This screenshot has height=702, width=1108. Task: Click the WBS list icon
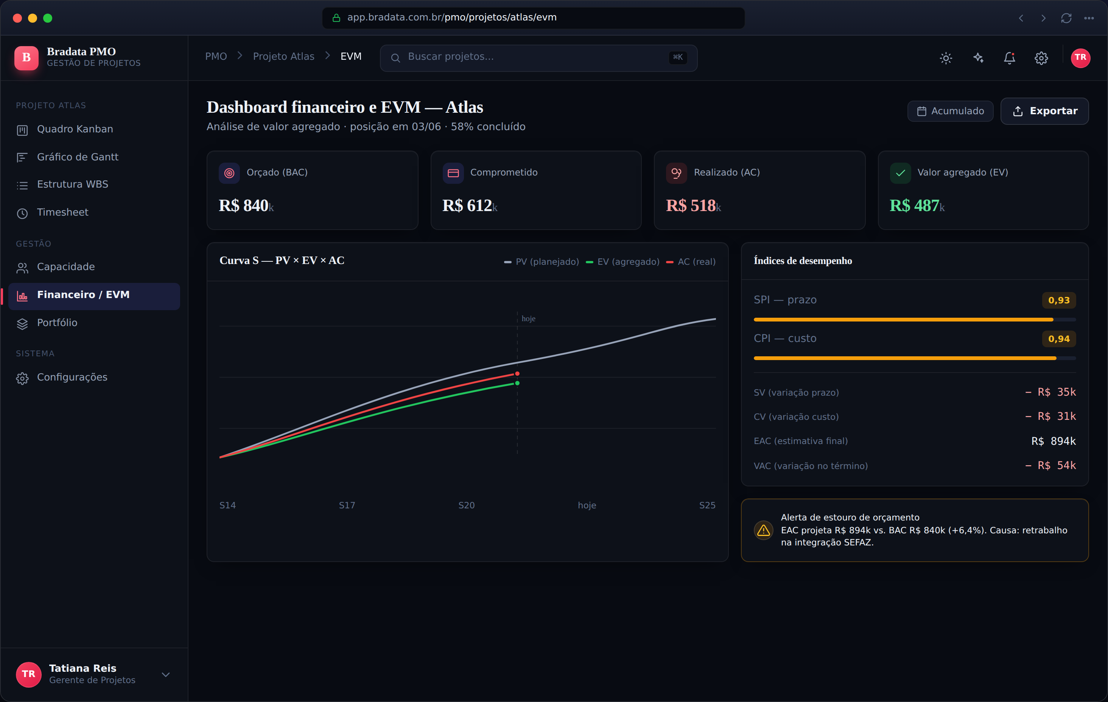[22, 185]
